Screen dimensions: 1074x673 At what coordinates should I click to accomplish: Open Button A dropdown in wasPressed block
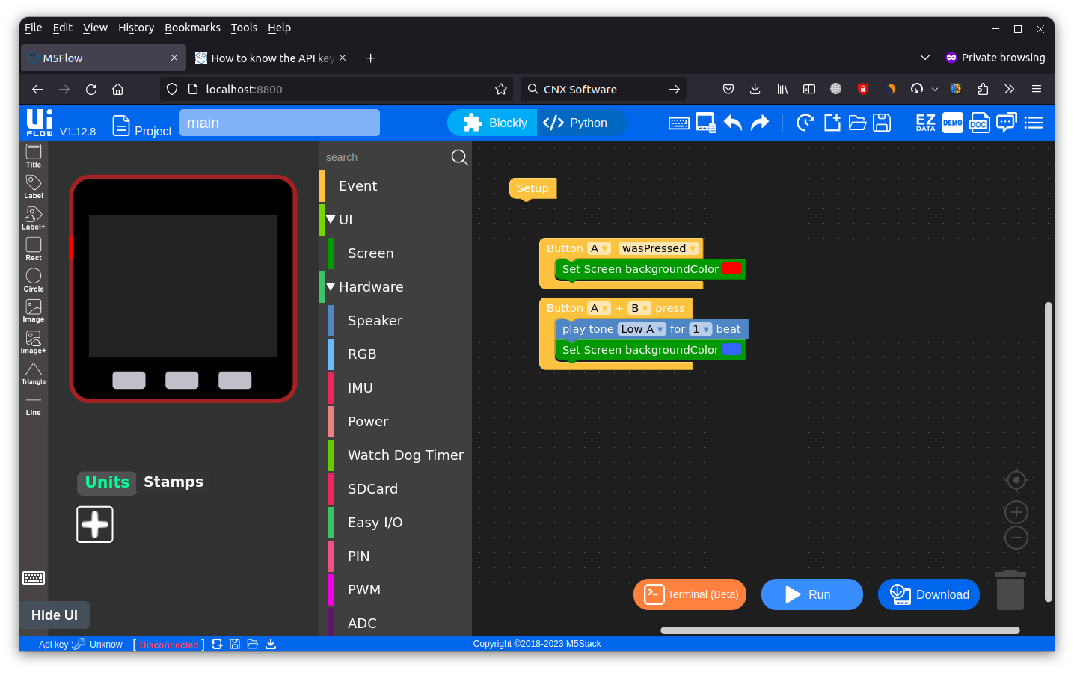[x=599, y=248]
